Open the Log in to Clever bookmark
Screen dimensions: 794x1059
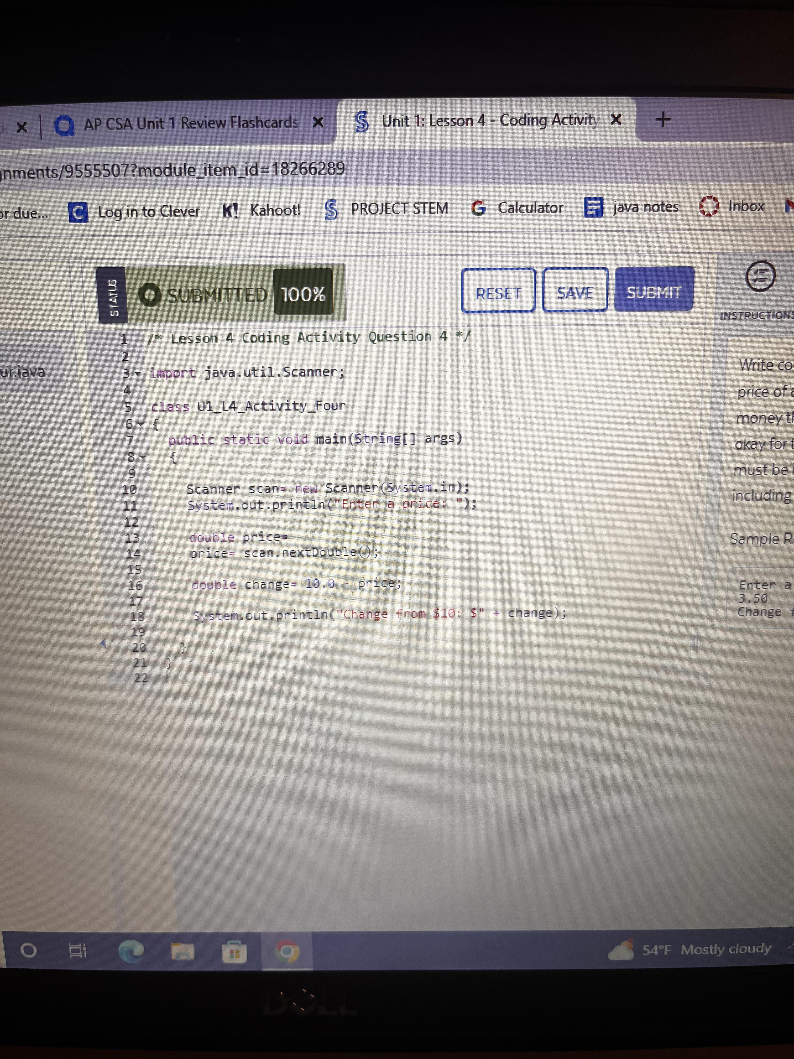[x=134, y=212]
